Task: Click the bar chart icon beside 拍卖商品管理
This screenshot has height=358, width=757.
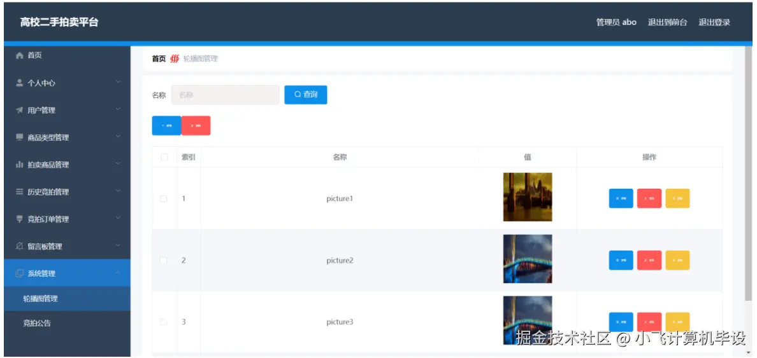Action: click(19, 165)
